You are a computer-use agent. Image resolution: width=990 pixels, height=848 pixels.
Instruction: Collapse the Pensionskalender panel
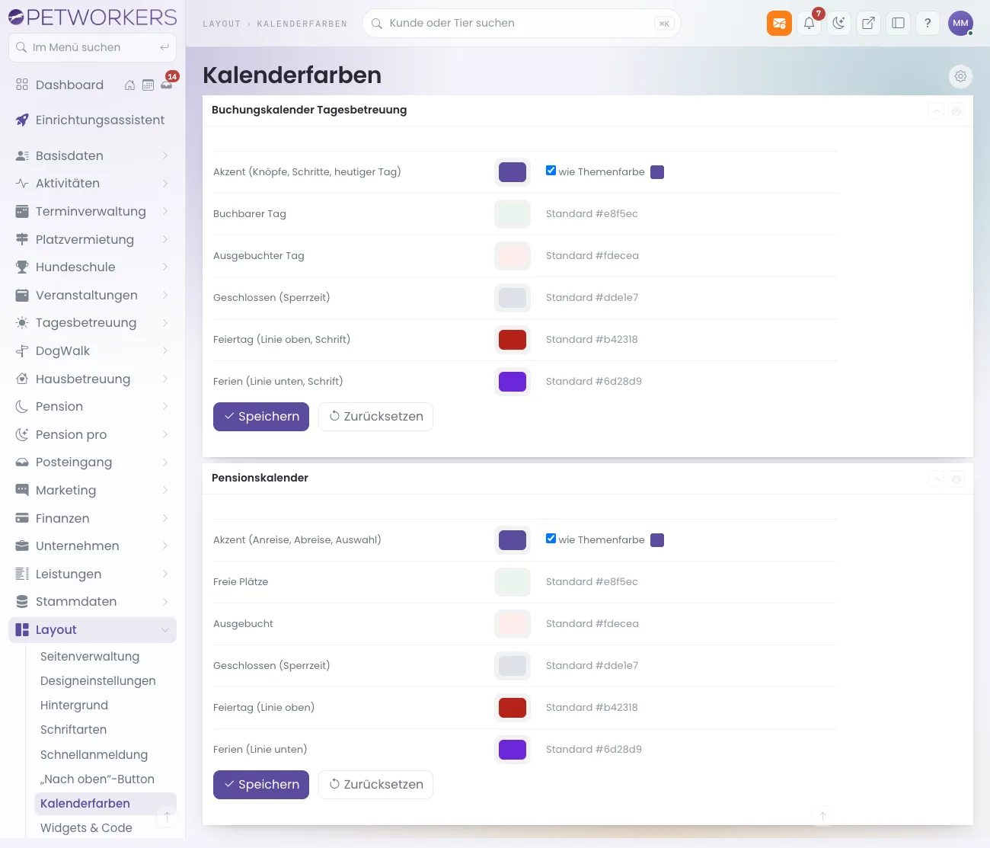pos(937,479)
